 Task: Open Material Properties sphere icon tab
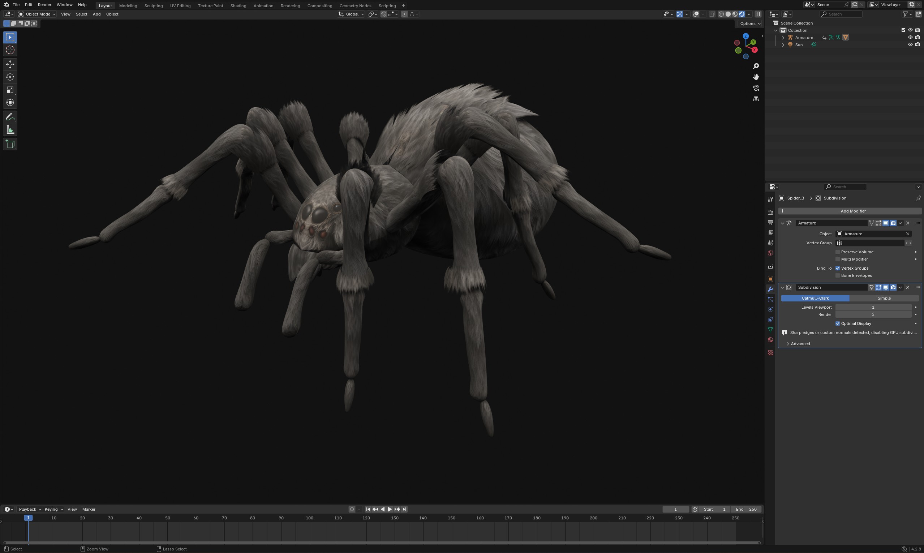tap(770, 339)
